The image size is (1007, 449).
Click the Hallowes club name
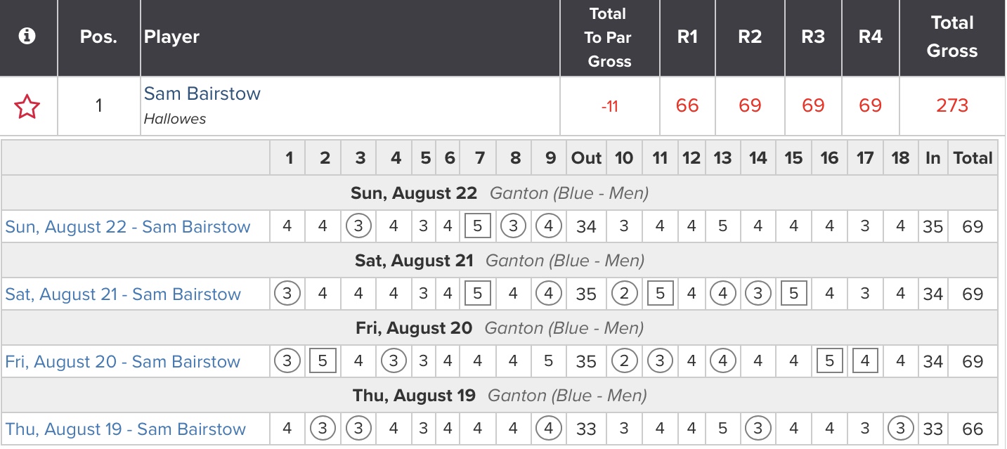[175, 119]
